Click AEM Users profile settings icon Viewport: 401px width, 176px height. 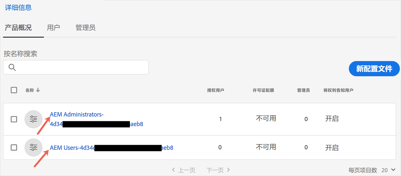(x=34, y=148)
